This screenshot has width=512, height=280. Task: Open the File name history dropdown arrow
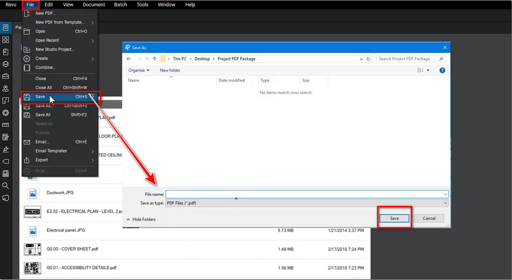tap(445, 194)
